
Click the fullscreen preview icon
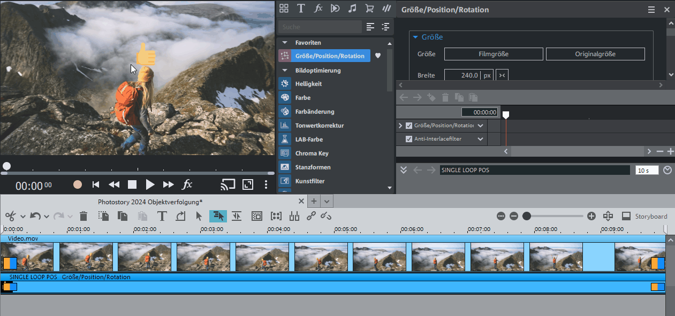coord(247,184)
